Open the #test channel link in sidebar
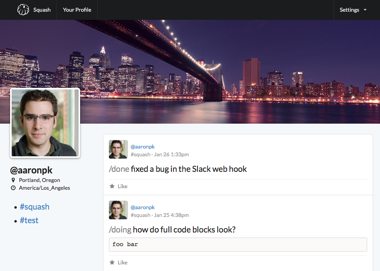This screenshot has width=380, height=271. (29, 220)
